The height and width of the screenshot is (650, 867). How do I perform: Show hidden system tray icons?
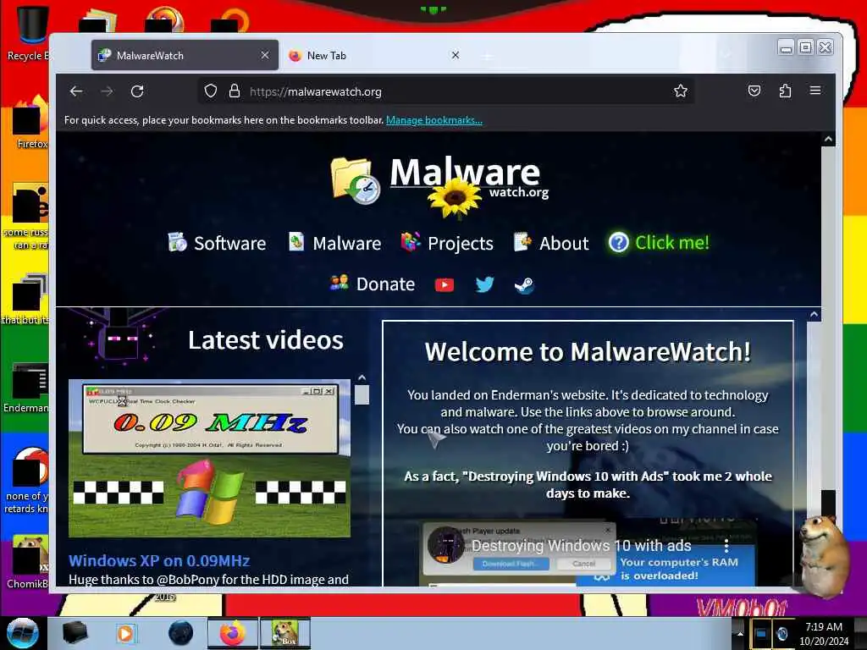point(739,633)
